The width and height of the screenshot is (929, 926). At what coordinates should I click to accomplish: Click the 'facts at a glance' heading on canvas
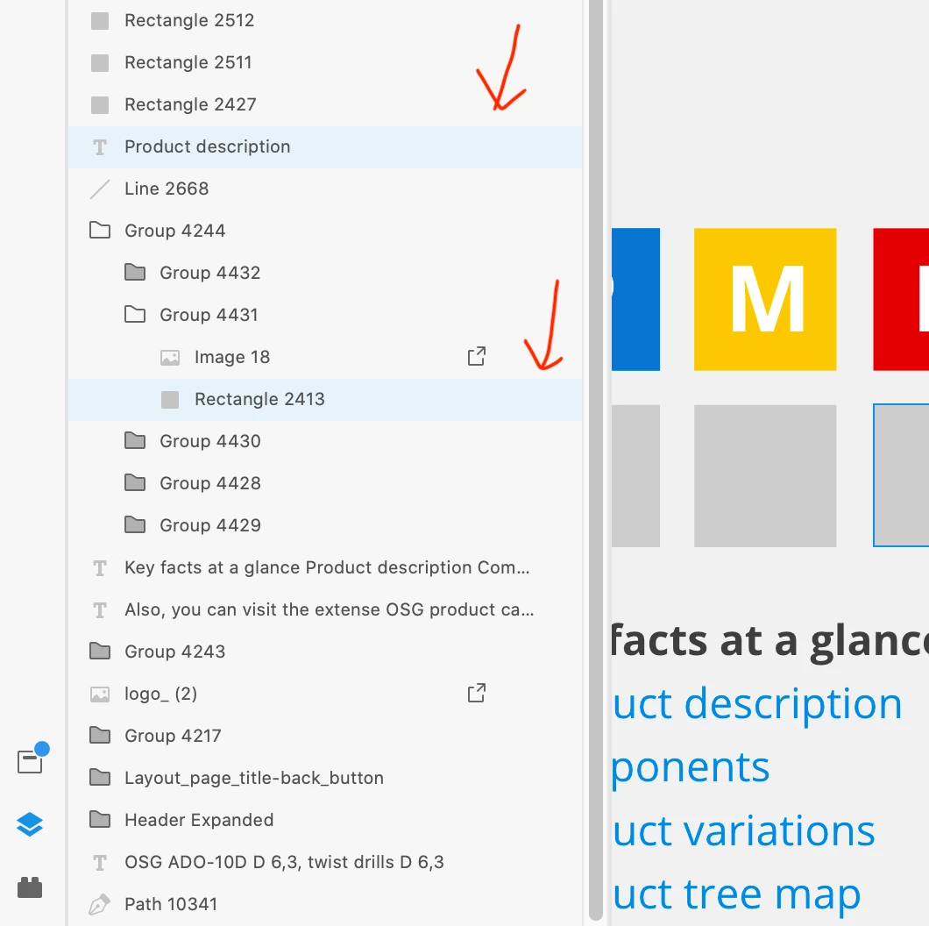pos(769,641)
